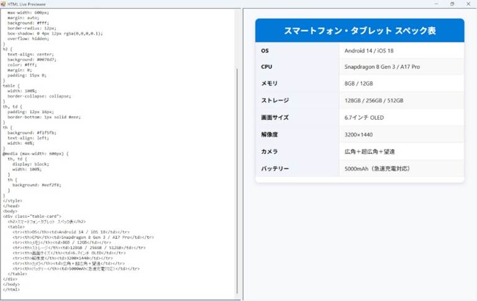477x301 pixels.
Task: Select the OS row header cell
Action: (x=297, y=50)
